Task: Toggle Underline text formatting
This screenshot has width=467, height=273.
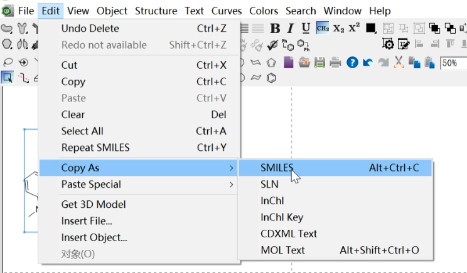Action: coord(306,29)
